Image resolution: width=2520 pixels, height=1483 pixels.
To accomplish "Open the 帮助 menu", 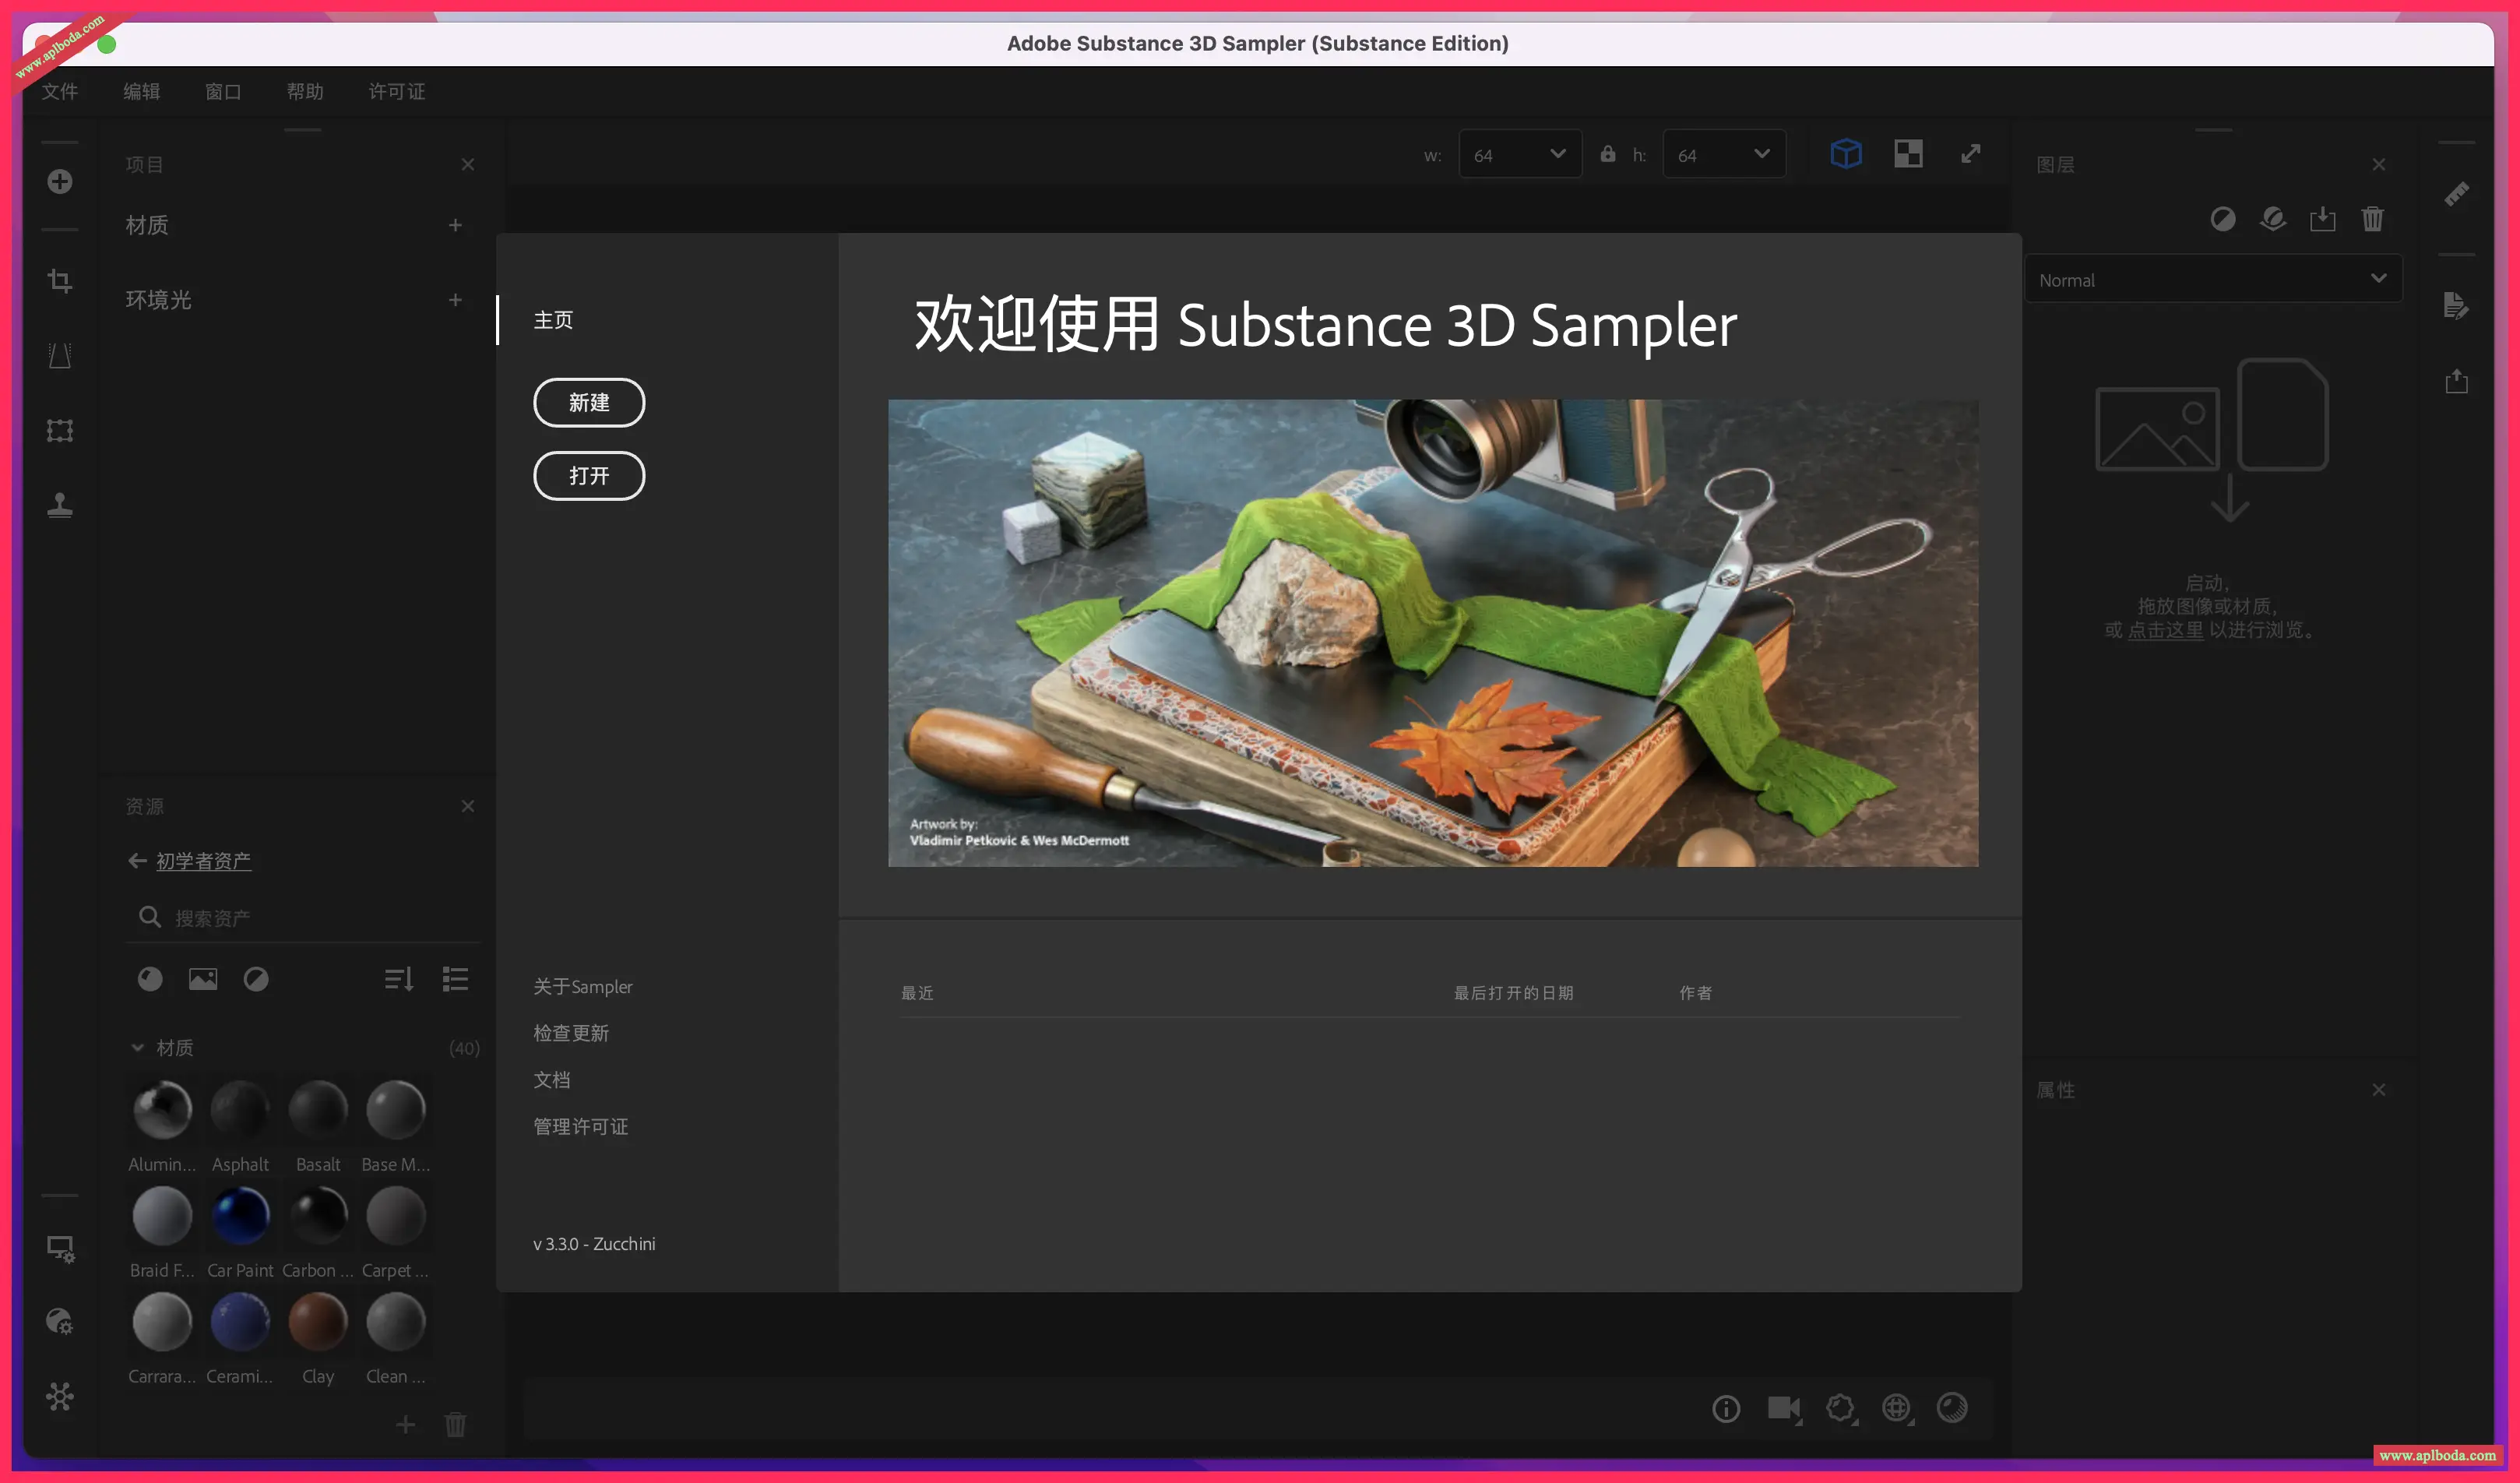I will 305,92.
